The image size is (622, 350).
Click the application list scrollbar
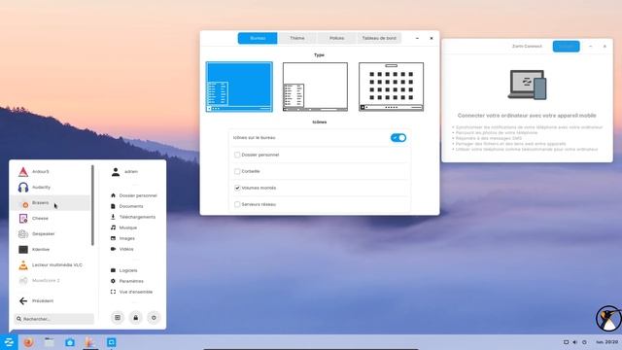pos(92,205)
